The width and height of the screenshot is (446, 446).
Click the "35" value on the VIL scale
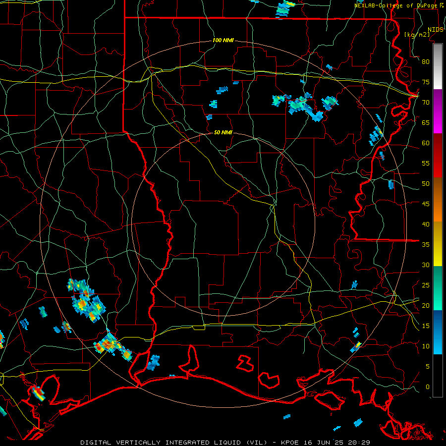click(426, 245)
